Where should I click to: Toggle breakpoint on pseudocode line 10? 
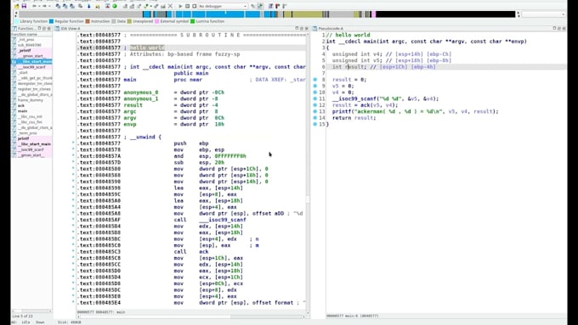[315, 92]
